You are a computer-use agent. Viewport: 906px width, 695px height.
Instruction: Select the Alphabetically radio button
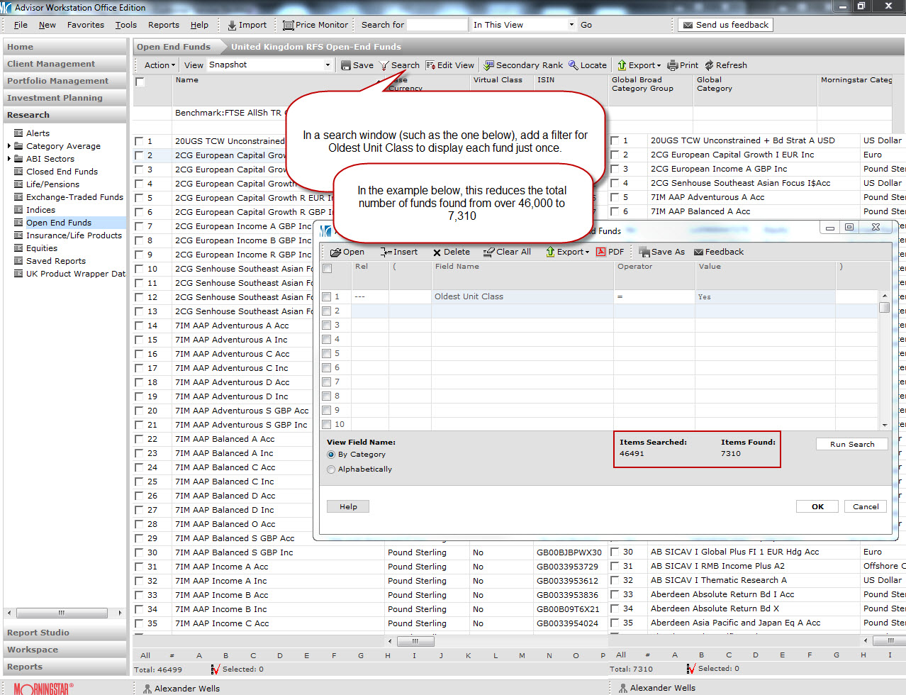(x=331, y=469)
